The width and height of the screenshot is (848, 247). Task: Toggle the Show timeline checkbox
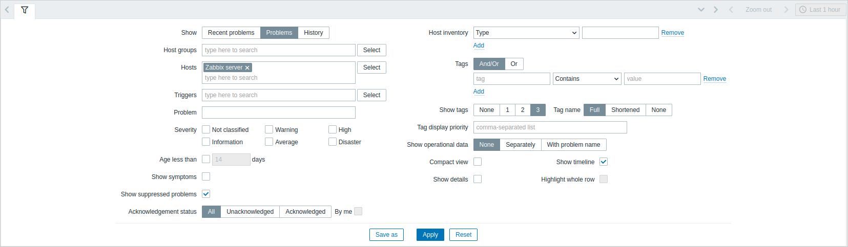point(604,162)
